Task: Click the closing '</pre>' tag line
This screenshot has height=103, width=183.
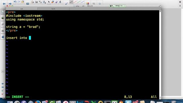Action: click(12, 31)
